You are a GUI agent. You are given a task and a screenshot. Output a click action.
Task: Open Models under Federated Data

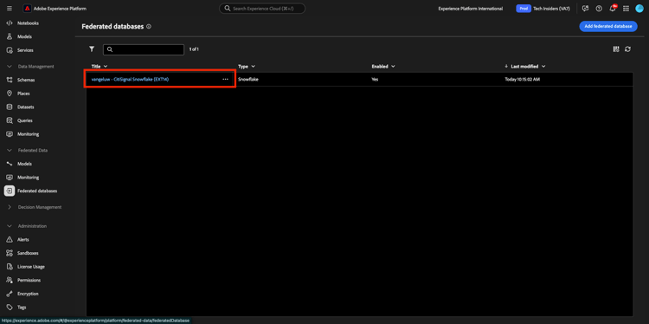coord(24,164)
